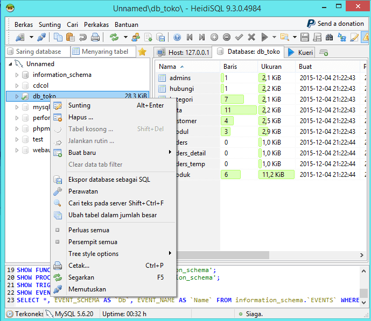
Task: Collapse the Unnamed session tree node
Action: [x=10, y=64]
